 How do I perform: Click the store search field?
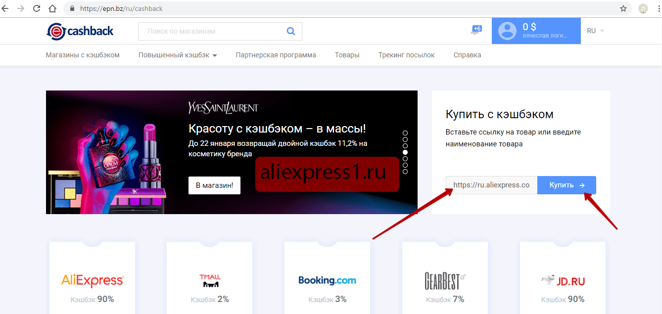[x=220, y=31]
